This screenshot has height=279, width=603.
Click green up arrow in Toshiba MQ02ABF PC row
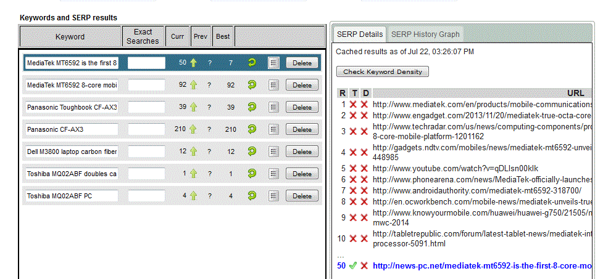[x=193, y=196]
